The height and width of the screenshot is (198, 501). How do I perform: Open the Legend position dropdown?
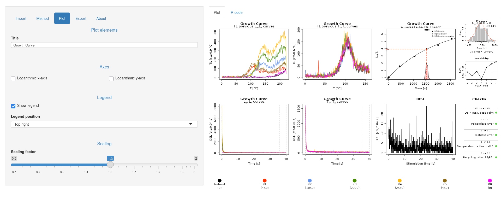click(104, 124)
